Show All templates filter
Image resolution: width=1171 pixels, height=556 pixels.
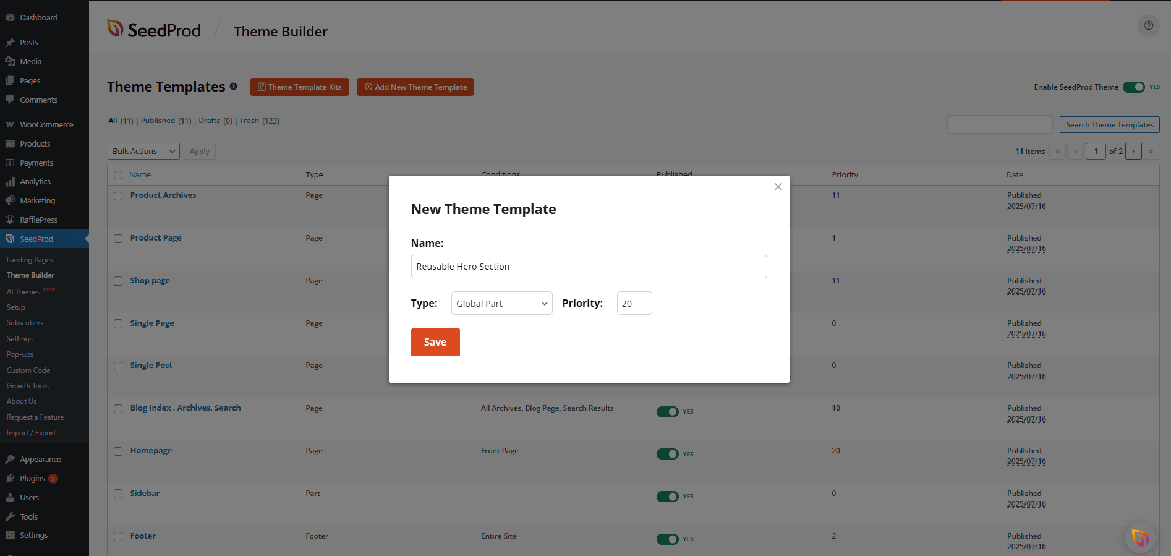pos(113,121)
